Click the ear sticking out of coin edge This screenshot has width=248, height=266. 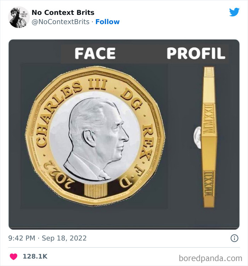[197, 138]
